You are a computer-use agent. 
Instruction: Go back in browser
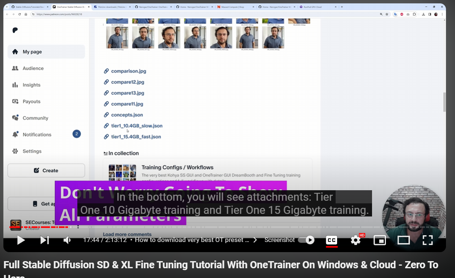(7, 14)
